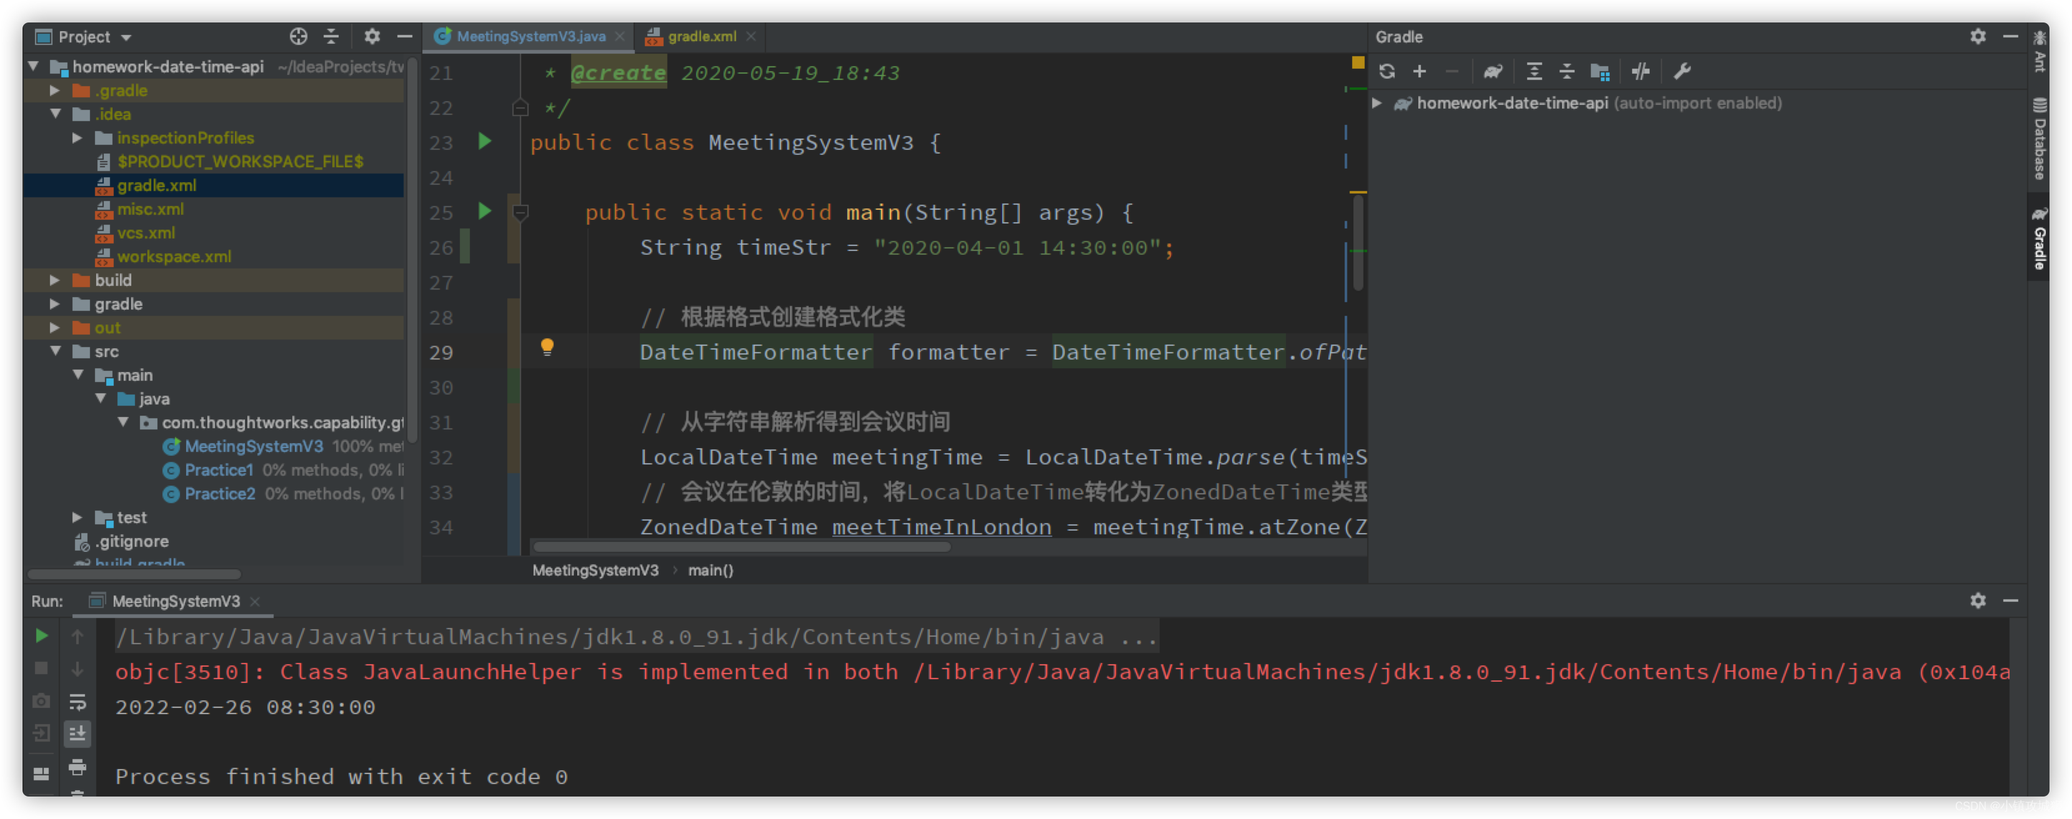Click the intention lightbulb on line 29

coord(547,347)
